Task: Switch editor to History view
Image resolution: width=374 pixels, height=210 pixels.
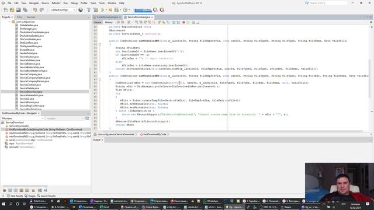Action: click(109, 22)
